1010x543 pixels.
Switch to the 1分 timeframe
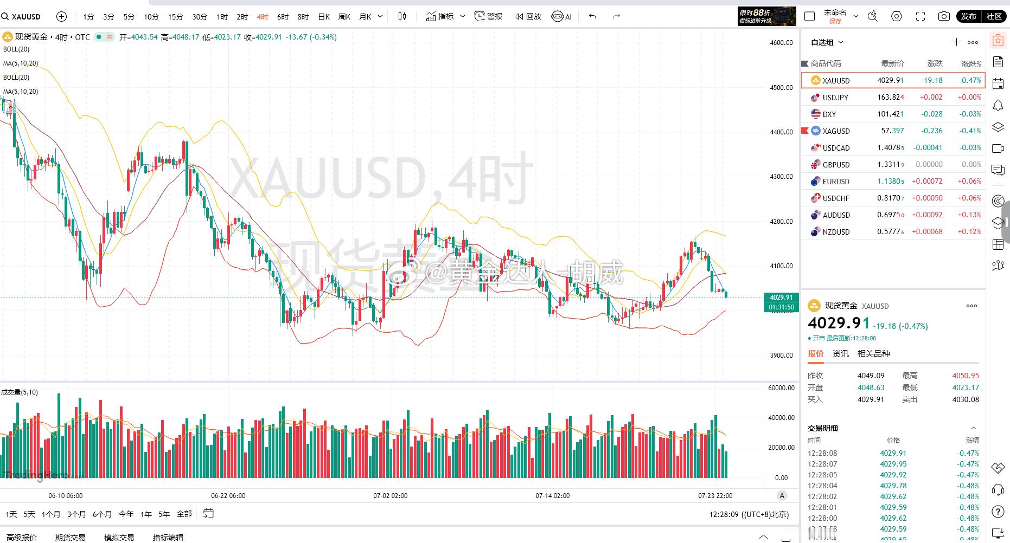[88, 17]
